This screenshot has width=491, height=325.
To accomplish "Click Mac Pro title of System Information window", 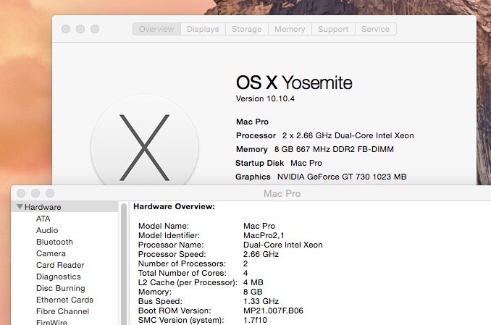I will point(282,193).
